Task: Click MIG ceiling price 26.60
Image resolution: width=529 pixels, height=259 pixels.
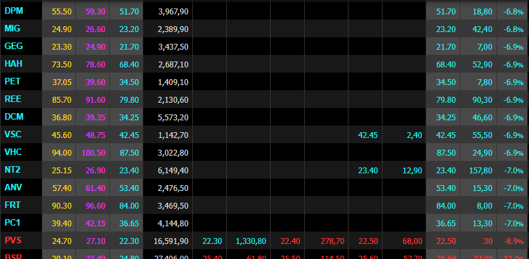Action: coord(95,29)
